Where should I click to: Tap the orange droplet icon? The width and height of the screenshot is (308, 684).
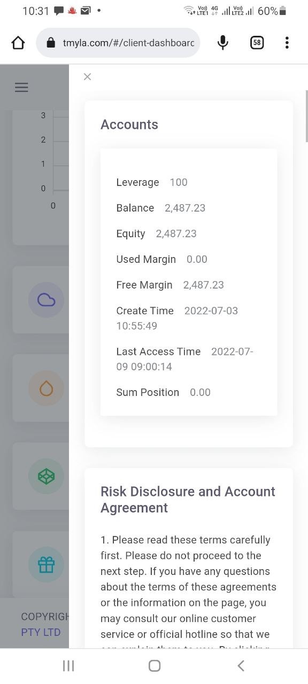click(47, 388)
